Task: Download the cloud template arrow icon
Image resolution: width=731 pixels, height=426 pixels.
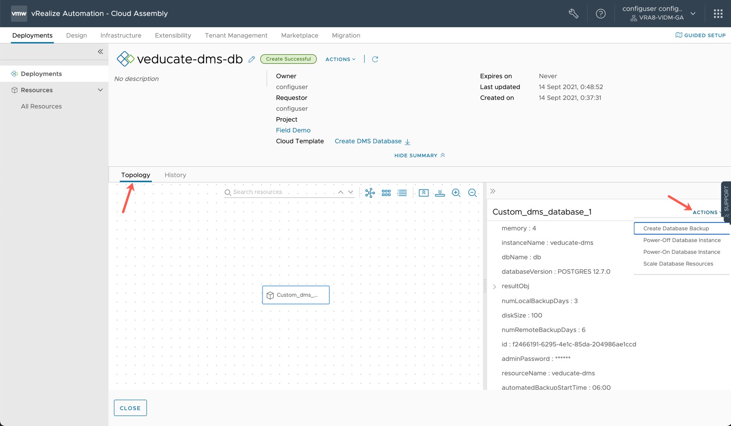Action: (x=408, y=141)
